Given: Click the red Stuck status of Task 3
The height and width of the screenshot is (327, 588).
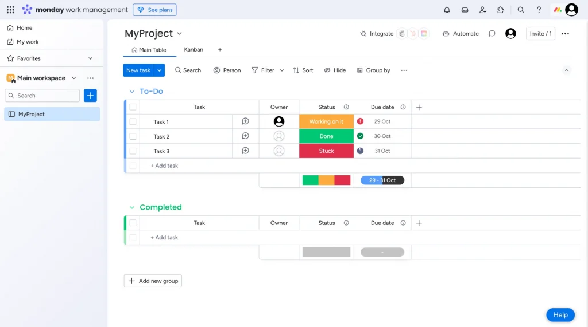Looking at the screenshot, I should 326,151.
